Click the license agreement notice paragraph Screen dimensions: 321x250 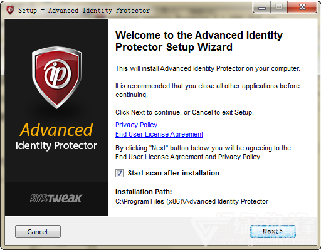203,152
